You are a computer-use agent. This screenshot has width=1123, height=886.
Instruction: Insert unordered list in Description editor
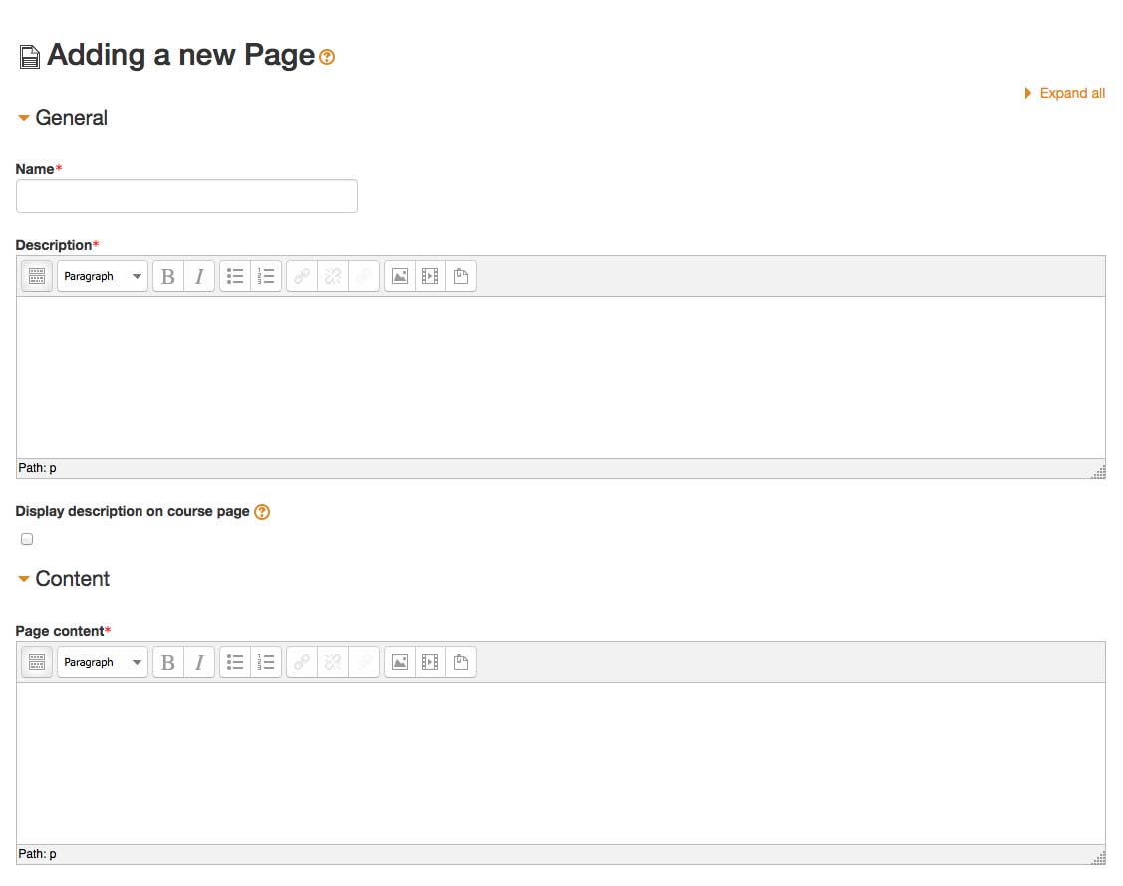(235, 276)
